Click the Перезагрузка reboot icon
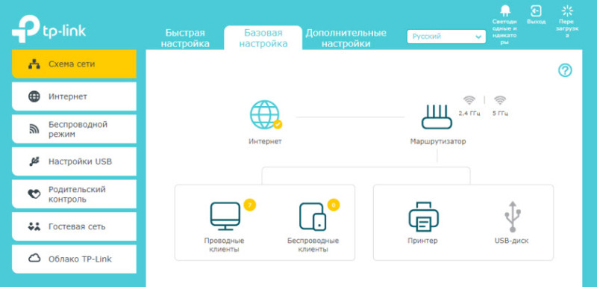597x287 pixels. (567, 10)
